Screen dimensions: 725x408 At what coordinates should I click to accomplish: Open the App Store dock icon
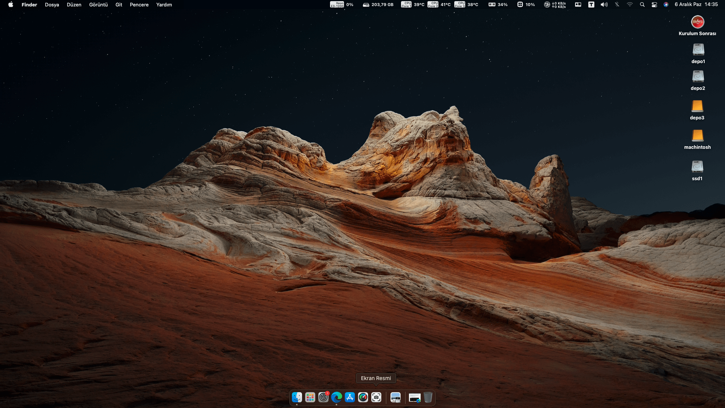350,397
